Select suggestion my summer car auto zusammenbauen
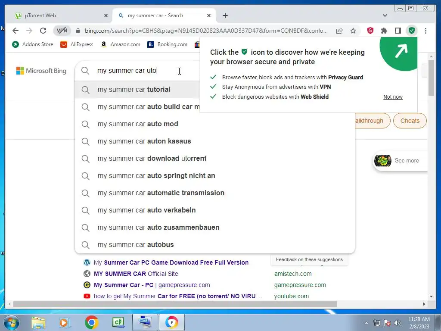The height and width of the screenshot is (331, 441). pyautogui.click(x=215, y=228)
